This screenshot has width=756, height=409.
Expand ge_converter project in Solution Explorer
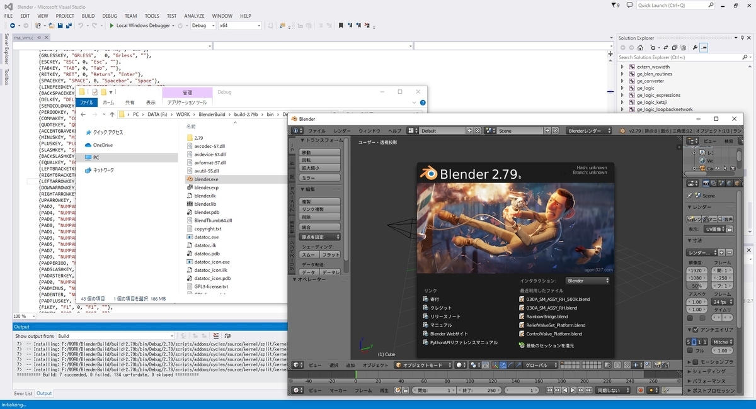[x=622, y=81]
